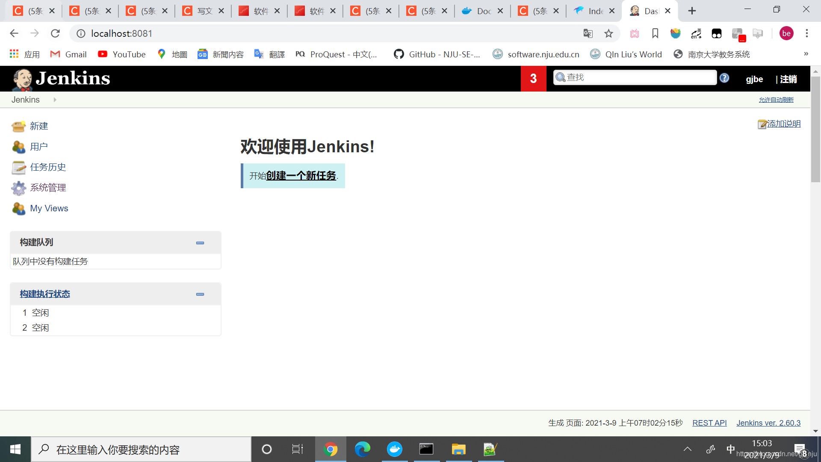The height and width of the screenshot is (462, 821).
Task: Collapse the 构建队列 panel
Action: [200, 243]
